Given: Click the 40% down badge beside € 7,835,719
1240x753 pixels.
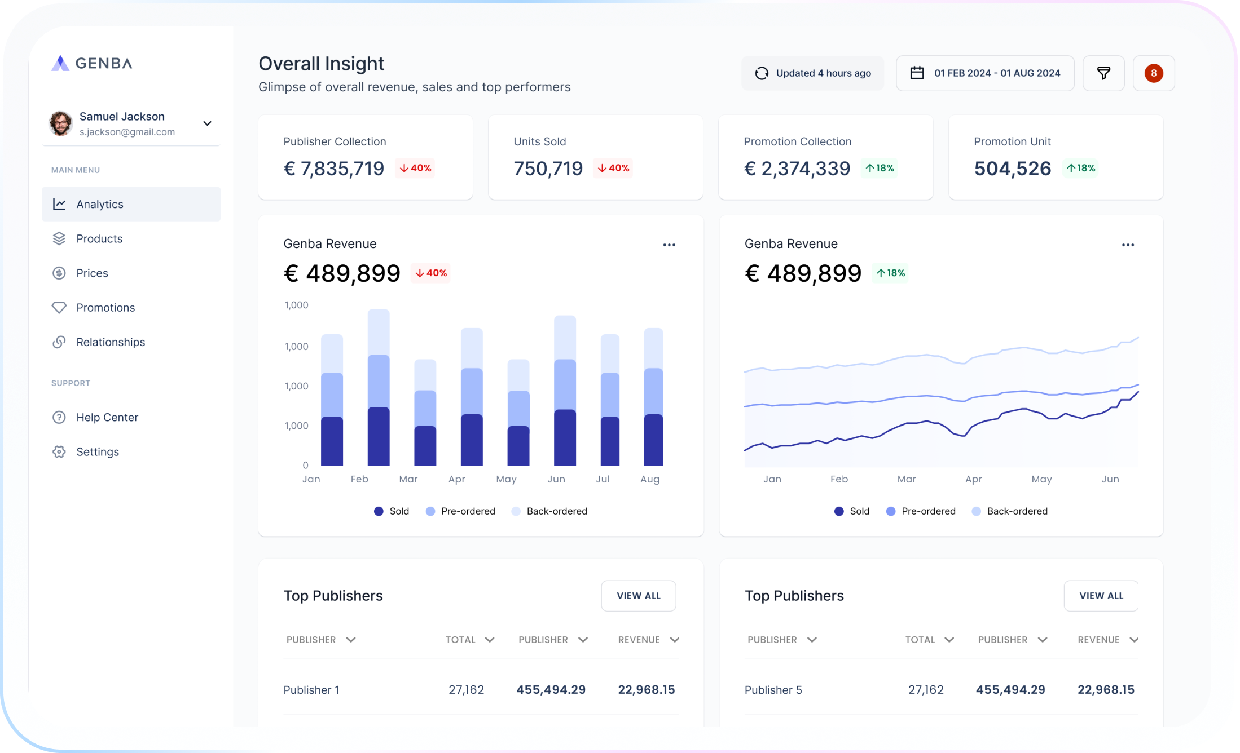Looking at the screenshot, I should coord(415,168).
